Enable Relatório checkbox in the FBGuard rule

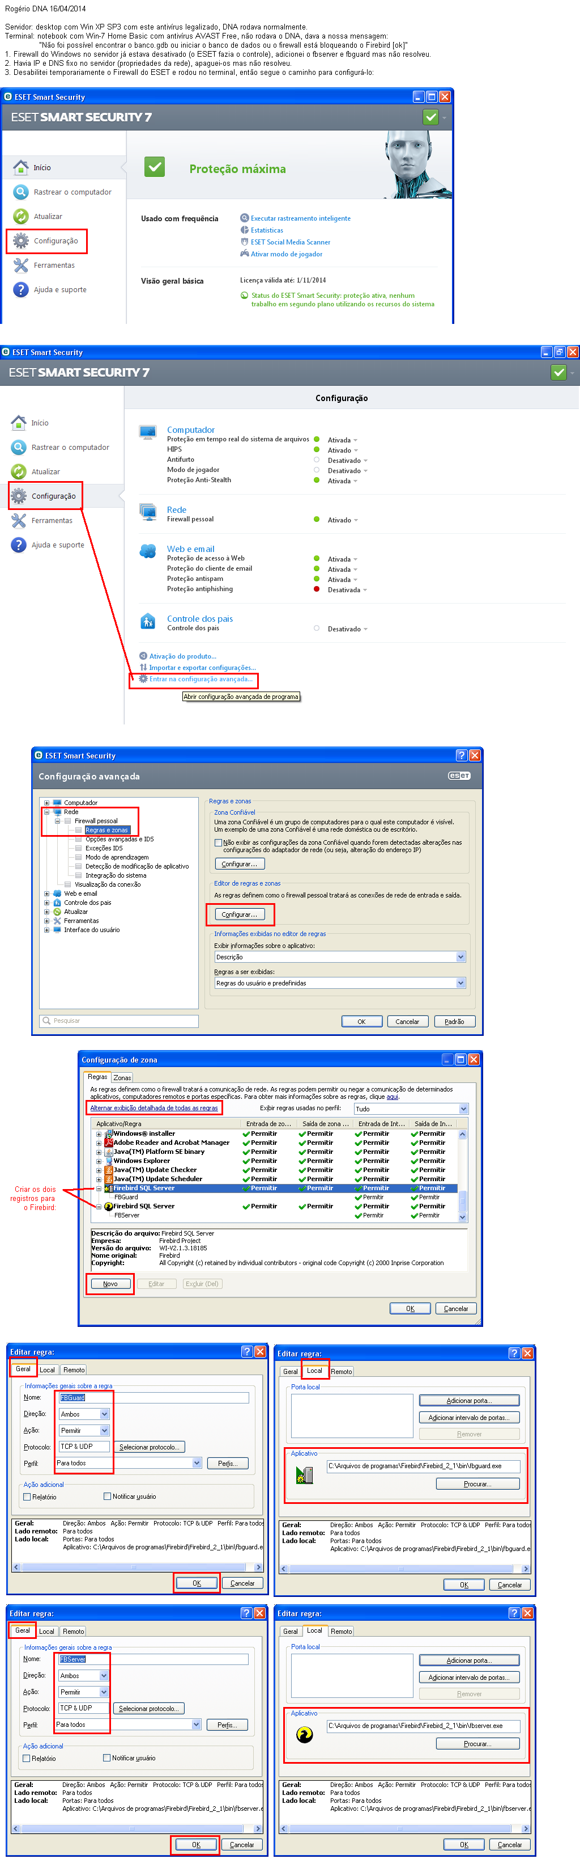click(x=27, y=1497)
